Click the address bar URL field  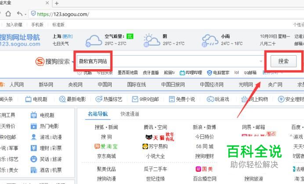[167, 14]
